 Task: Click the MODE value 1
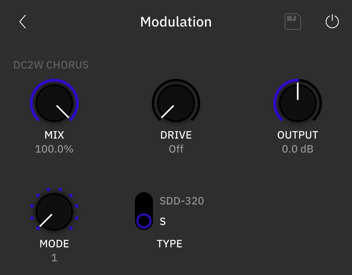(x=54, y=258)
